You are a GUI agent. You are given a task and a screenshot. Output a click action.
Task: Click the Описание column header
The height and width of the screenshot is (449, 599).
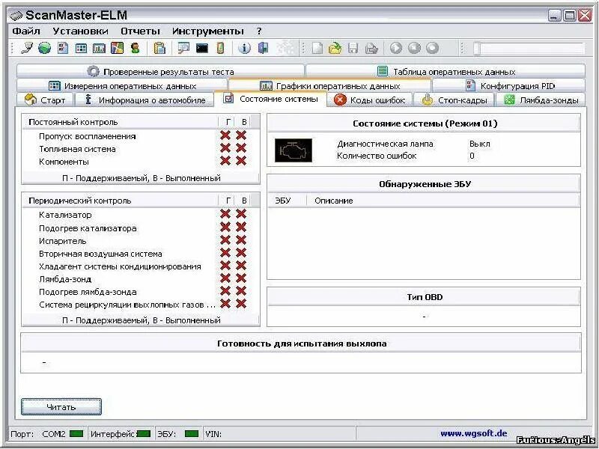443,201
